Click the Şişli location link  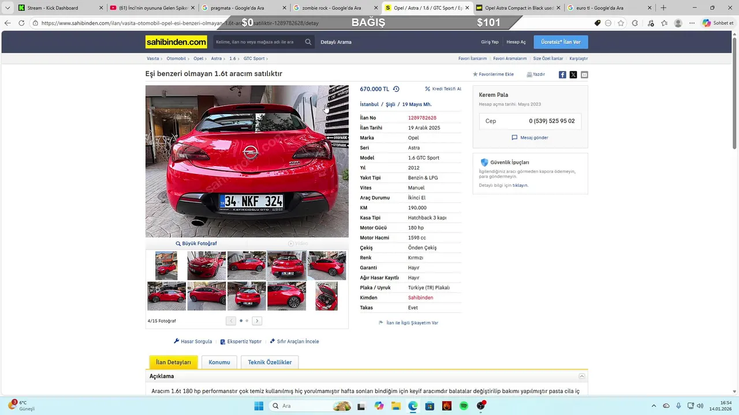(390, 104)
